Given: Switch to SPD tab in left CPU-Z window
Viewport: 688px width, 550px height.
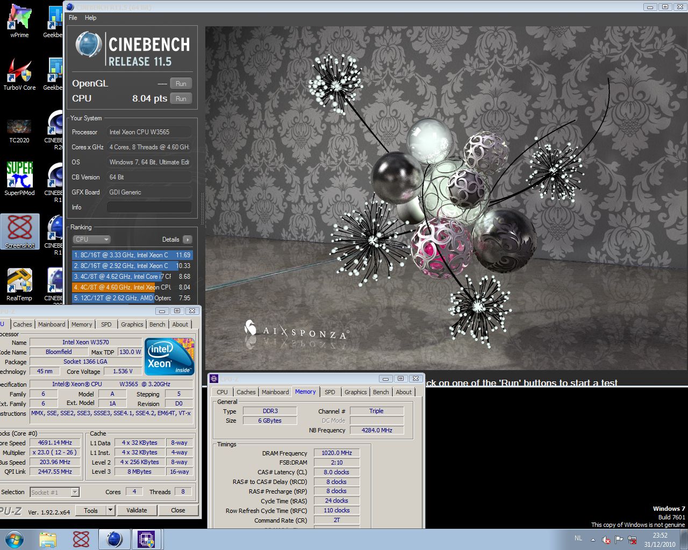Looking at the screenshot, I should (106, 324).
